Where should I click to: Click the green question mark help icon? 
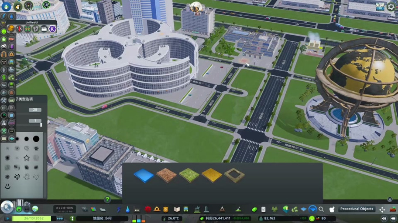point(107,200)
